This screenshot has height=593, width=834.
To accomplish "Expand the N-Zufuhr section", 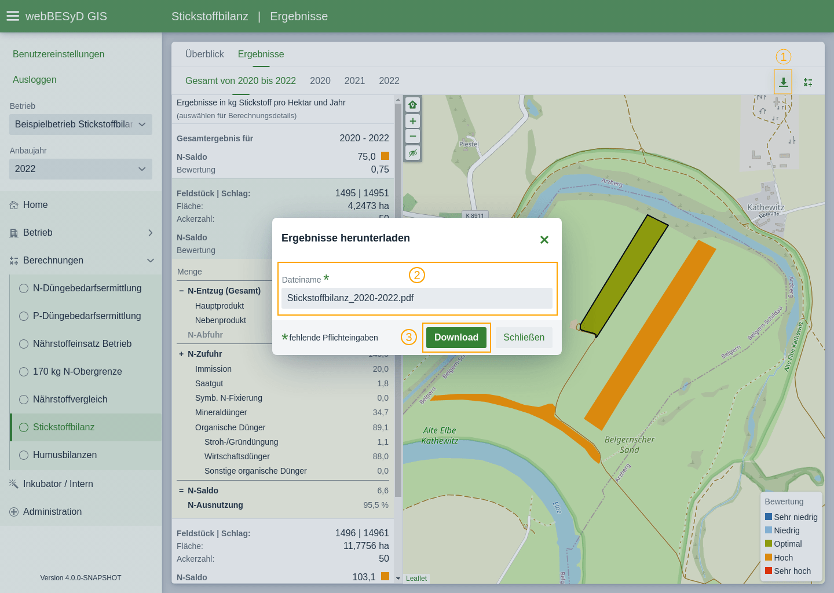I will pos(181,354).
